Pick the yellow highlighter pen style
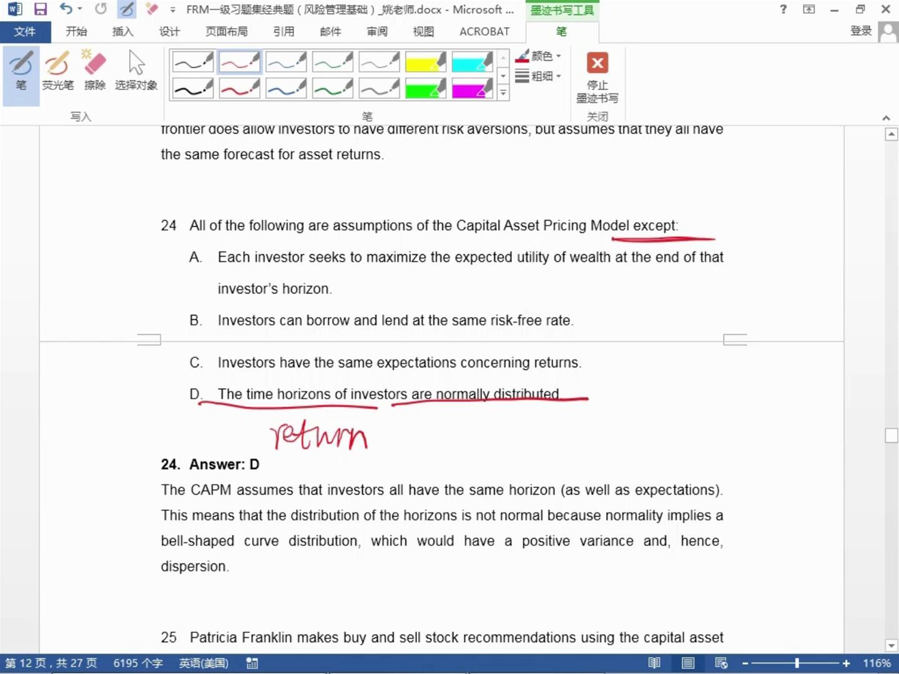This screenshot has width=899, height=674. click(426, 62)
